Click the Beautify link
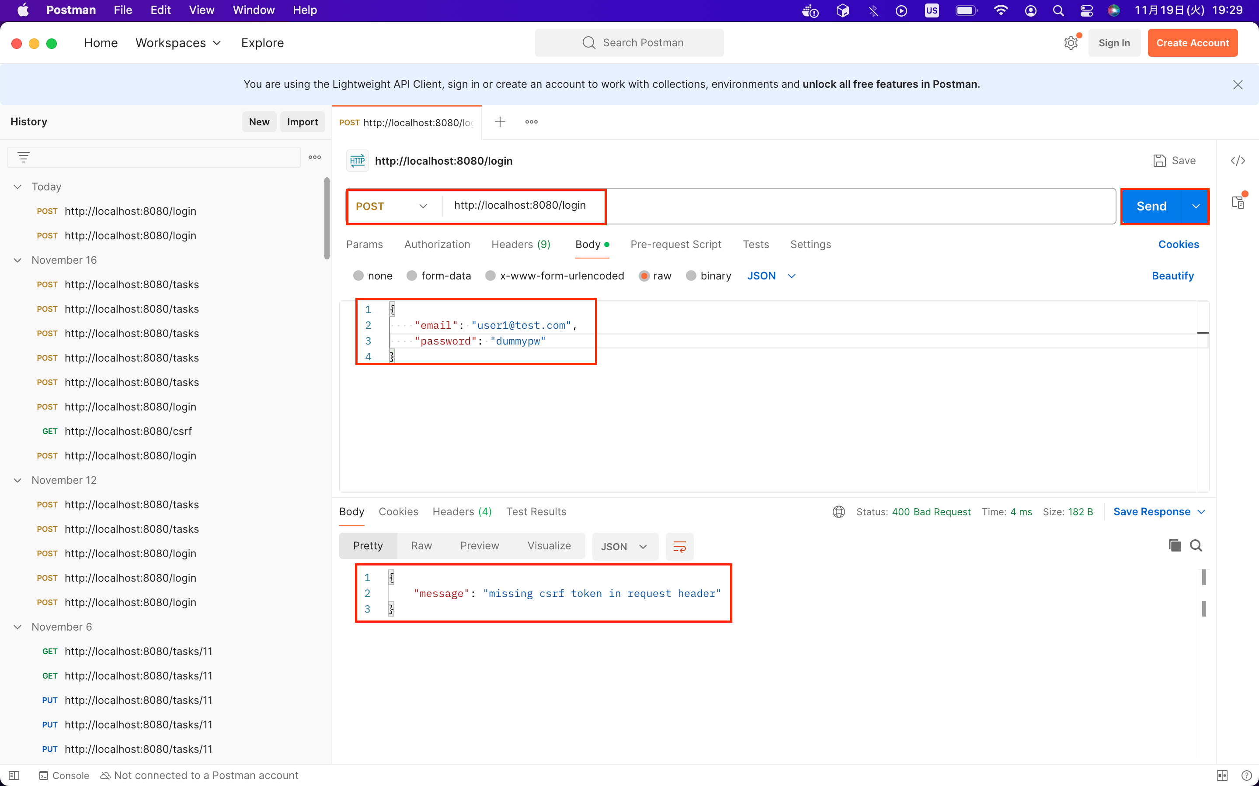The width and height of the screenshot is (1259, 786). (x=1172, y=276)
